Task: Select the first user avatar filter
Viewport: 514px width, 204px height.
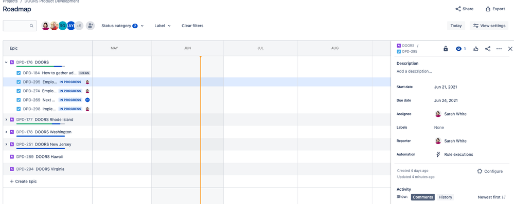Action: click(x=46, y=26)
